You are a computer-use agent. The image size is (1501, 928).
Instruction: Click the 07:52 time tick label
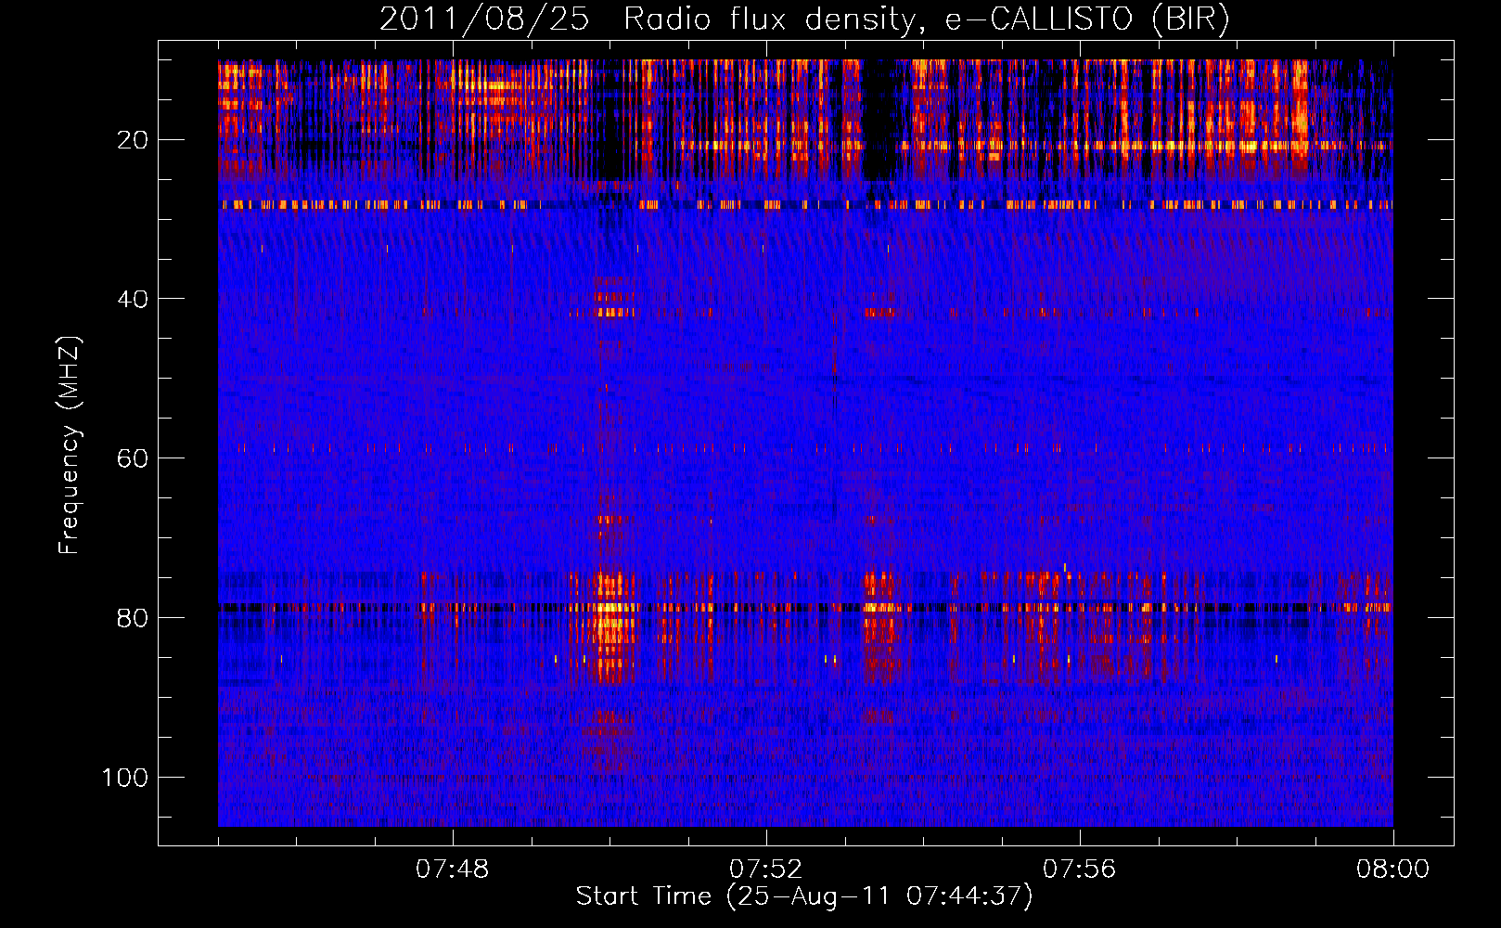(x=765, y=870)
